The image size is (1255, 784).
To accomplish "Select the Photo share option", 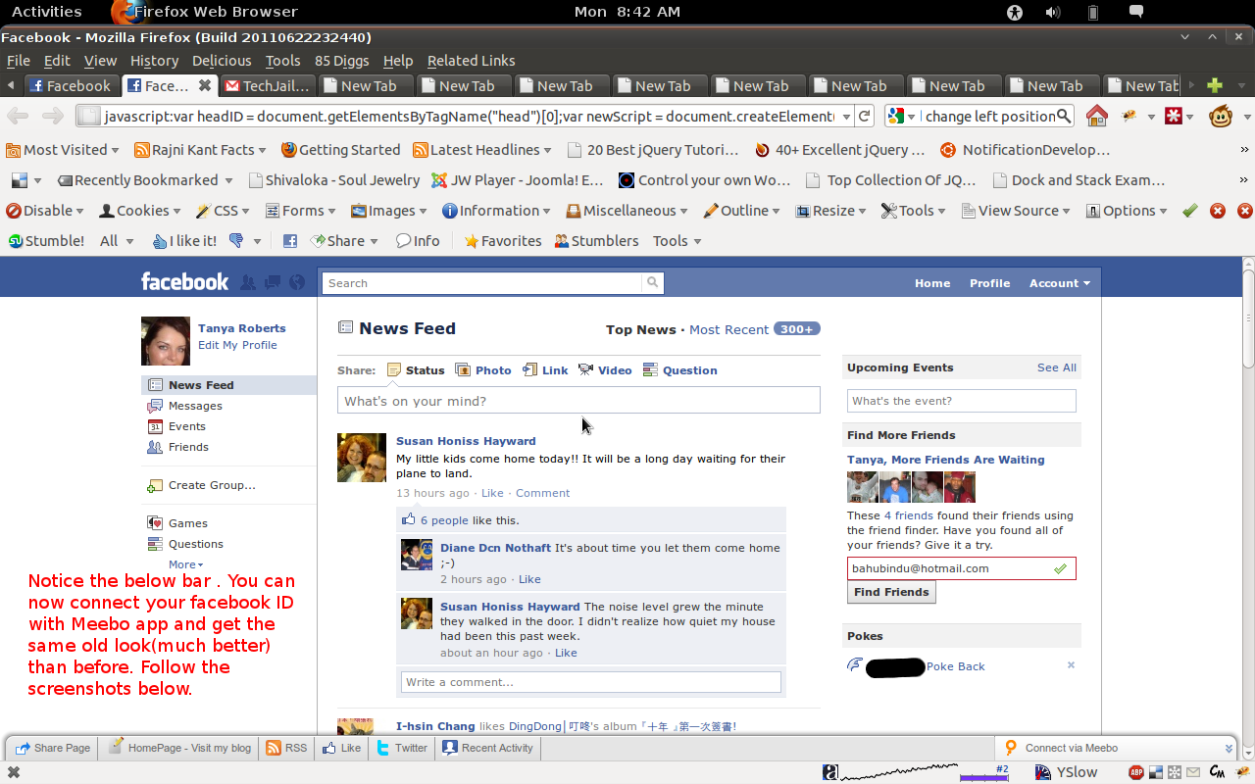I will click(x=483, y=370).
